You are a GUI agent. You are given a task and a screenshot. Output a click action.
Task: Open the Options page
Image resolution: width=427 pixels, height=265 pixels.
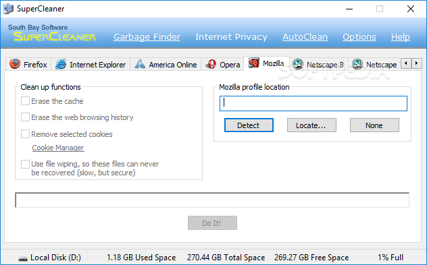click(x=359, y=36)
